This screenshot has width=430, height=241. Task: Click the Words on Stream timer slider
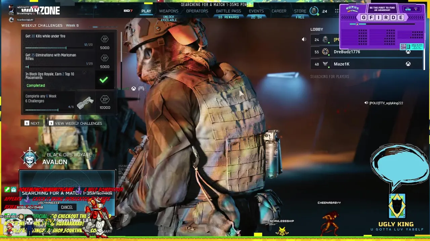(x=382, y=24)
